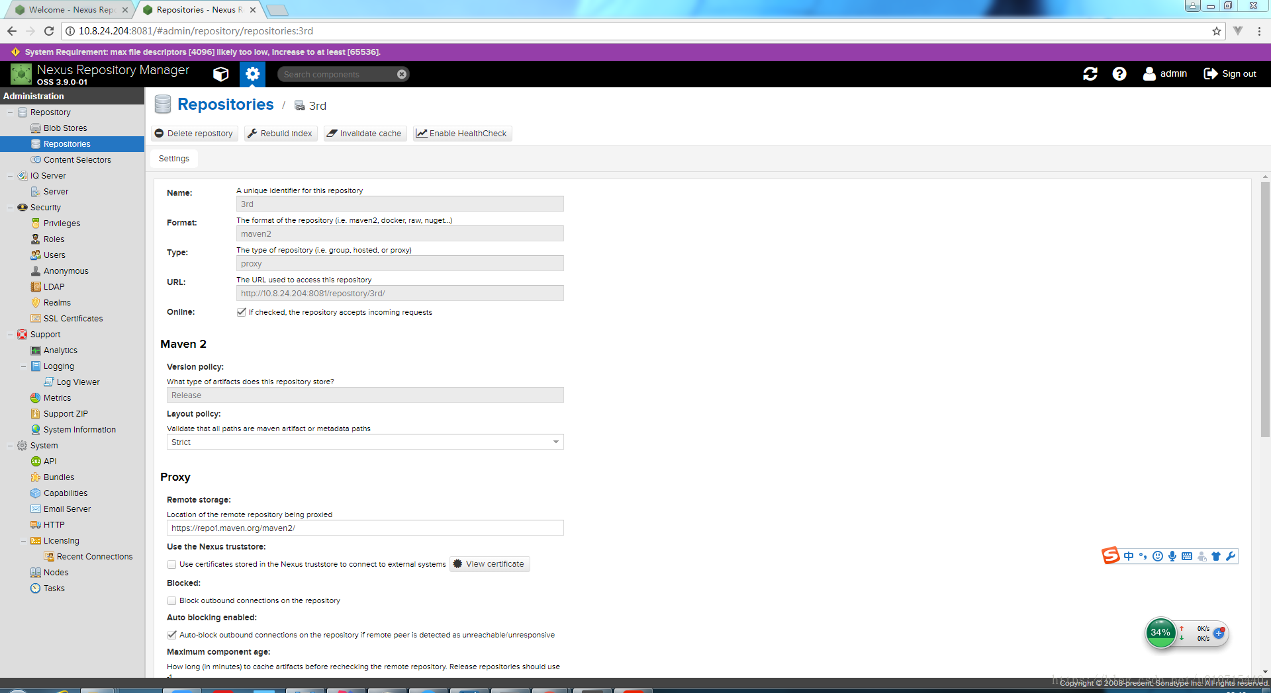Click the Refresh icon in header
The image size is (1271, 693).
pos(1090,74)
